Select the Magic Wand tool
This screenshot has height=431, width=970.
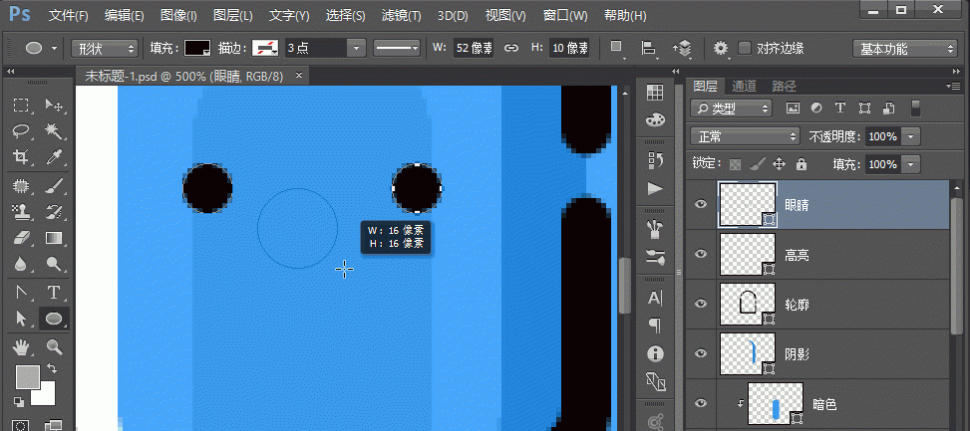54,130
